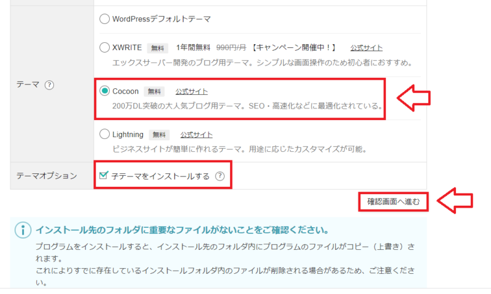Click the help icon beside テーマ
The height and width of the screenshot is (294, 491).
coord(49,85)
